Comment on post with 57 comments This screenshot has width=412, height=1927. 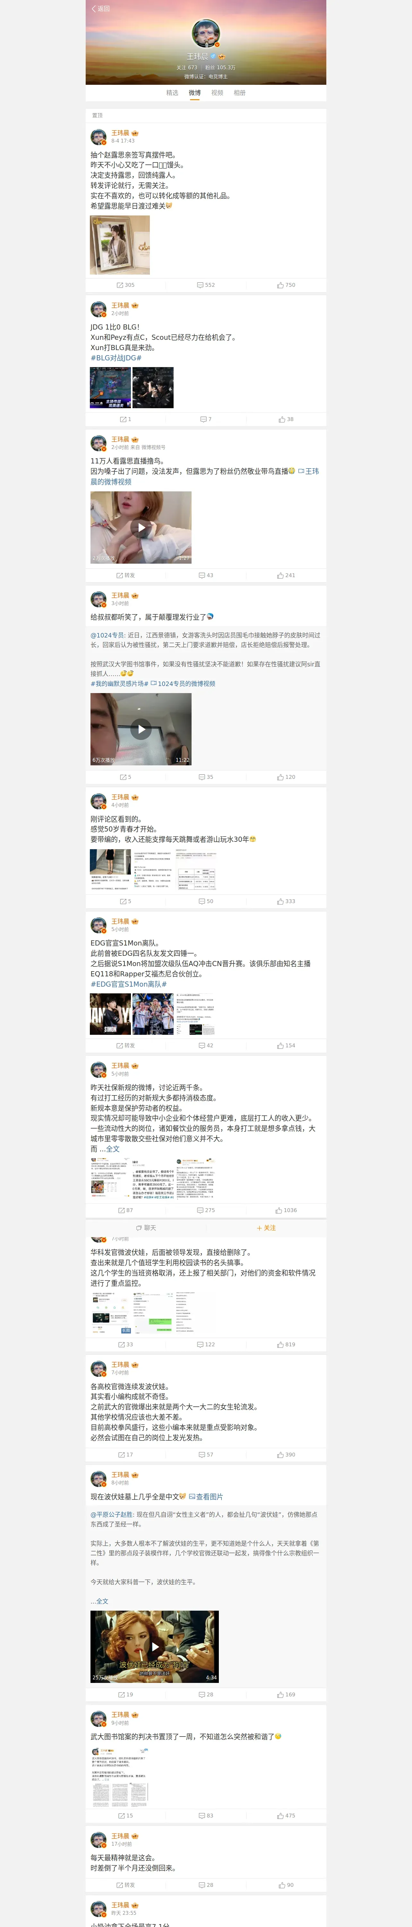(x=206, y=1454)
